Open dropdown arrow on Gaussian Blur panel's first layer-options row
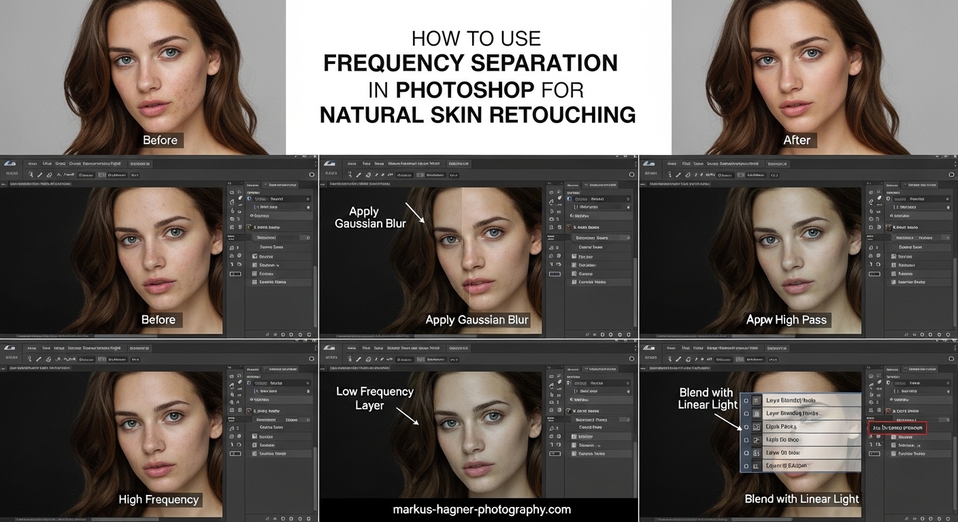The height and width of the screenshot is (522, 958). click(x=628, y=199)
